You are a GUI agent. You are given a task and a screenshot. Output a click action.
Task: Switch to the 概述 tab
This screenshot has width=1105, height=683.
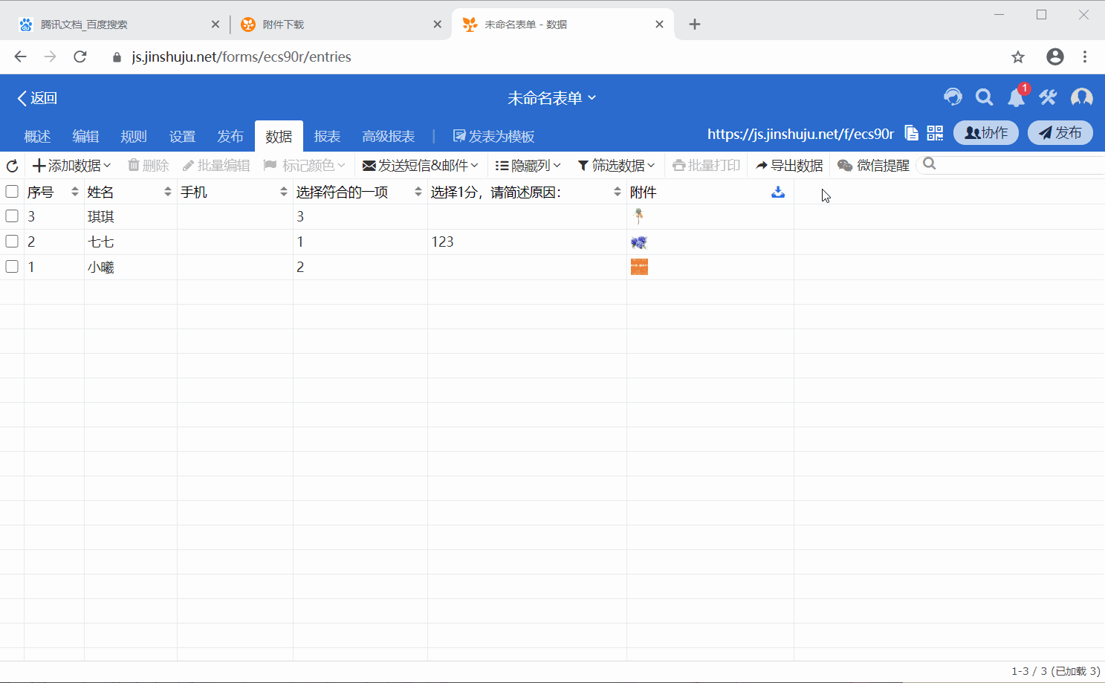point(37,137)
